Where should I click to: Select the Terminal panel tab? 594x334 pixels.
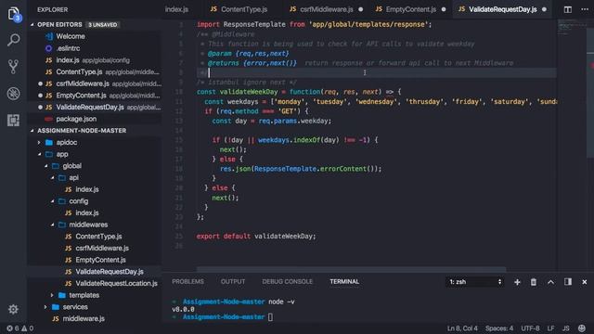click(x=344, y=282)
